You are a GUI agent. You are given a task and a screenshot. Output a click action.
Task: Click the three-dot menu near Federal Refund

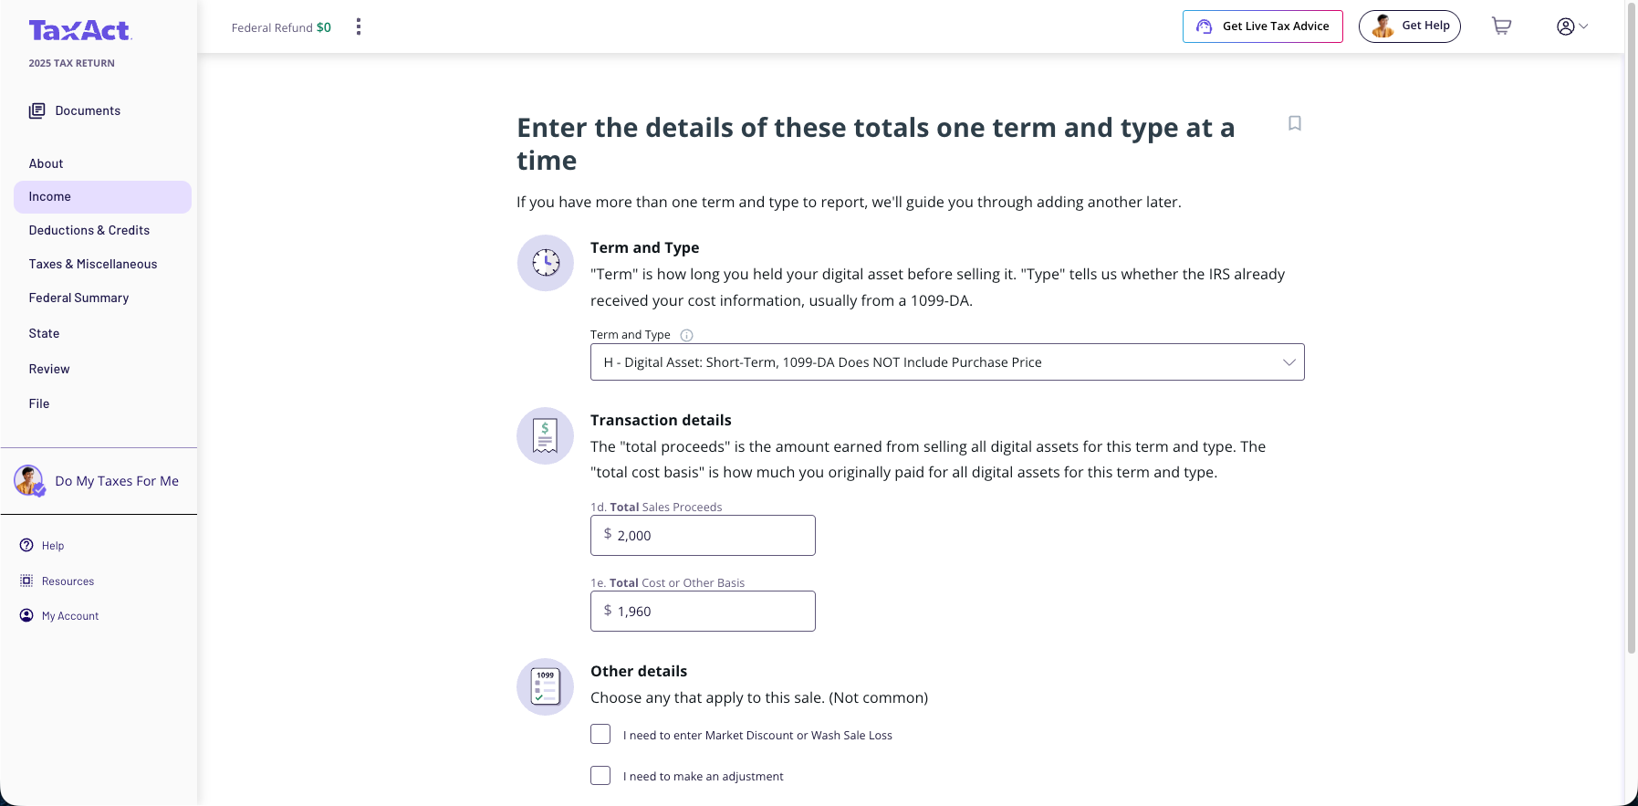pyautogui.click(x=359, y=26)
